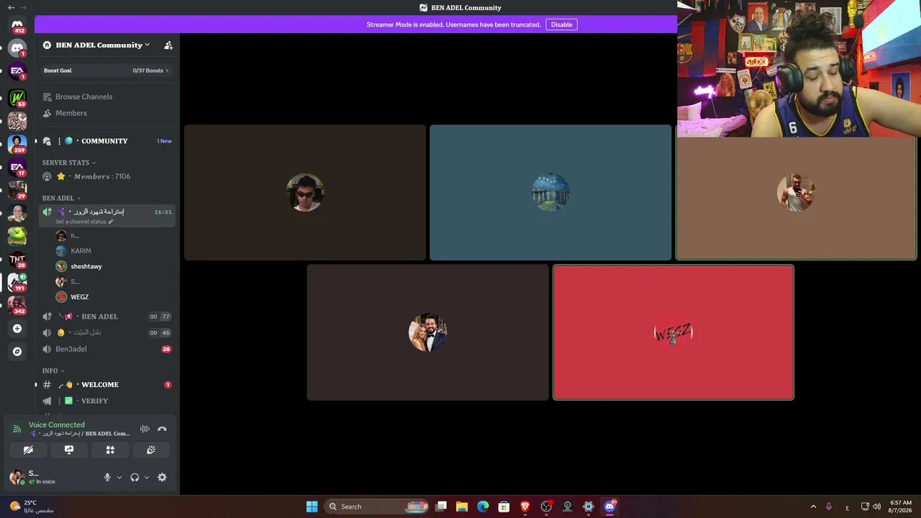Open Discord direct messages home icon
Image resolution: width=921 pixels, height=518 pixels.
coord(17,25)
